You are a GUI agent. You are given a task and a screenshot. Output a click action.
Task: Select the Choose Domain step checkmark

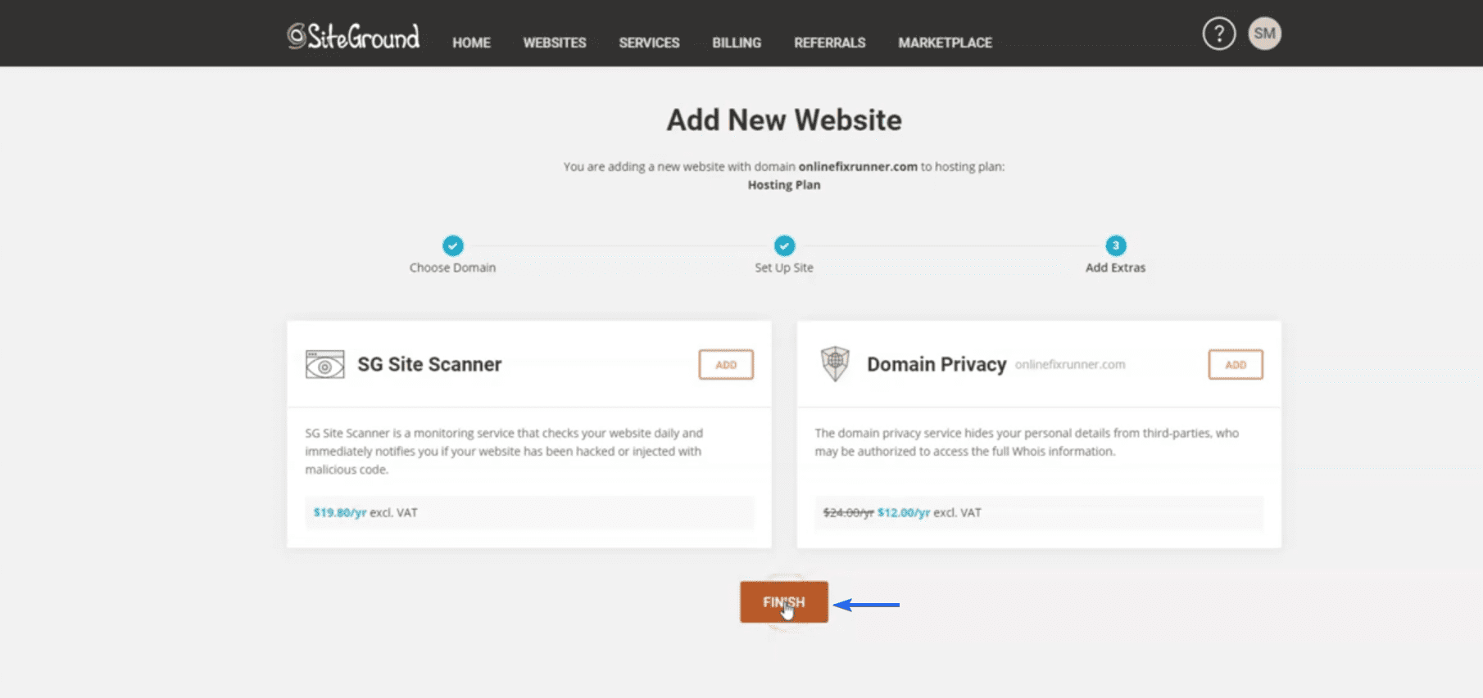pyautogui.click(x=452, y=245)
